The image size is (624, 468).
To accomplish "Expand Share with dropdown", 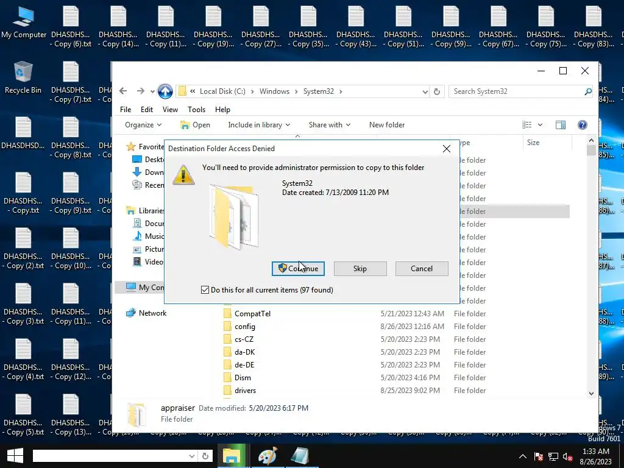I will (330, 125).
